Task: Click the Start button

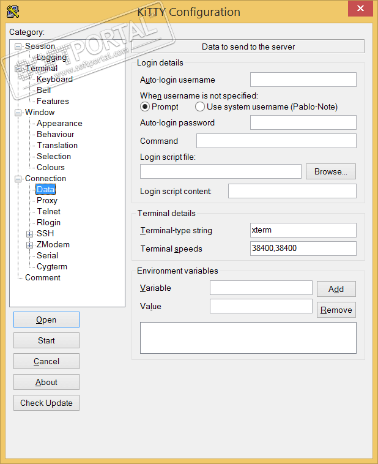Action: click(x=46, y=340)
